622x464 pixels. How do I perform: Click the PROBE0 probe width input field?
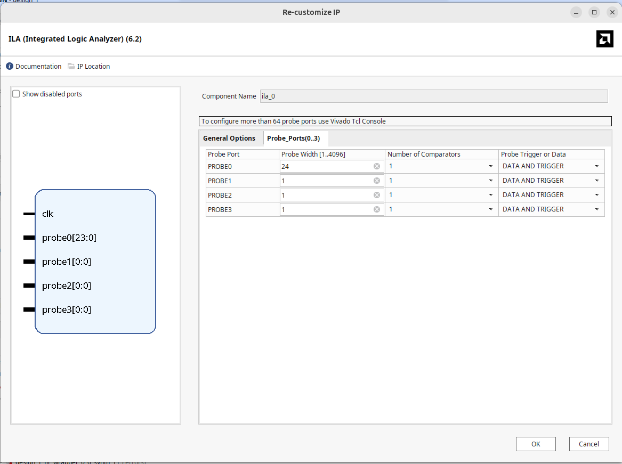click(x=325, y=166)
